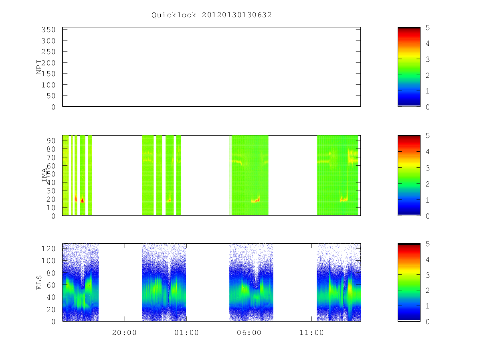Click the 20 tick on ELS axis
The width and height of the screenshot is (481, 361).
(51, 309)
